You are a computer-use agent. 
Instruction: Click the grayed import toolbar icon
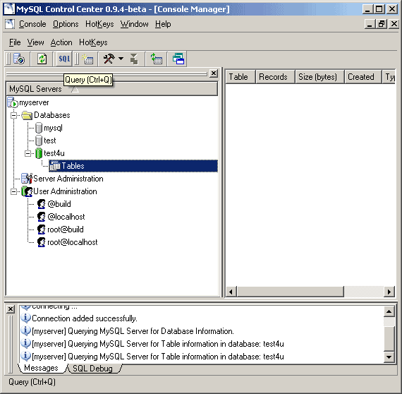point(134,59)
